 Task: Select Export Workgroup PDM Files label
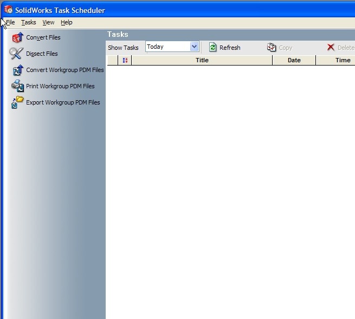63,102
